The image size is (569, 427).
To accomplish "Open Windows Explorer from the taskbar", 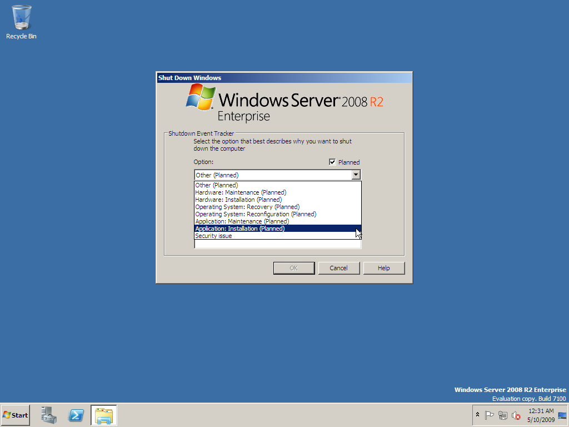I will [103, 415].
